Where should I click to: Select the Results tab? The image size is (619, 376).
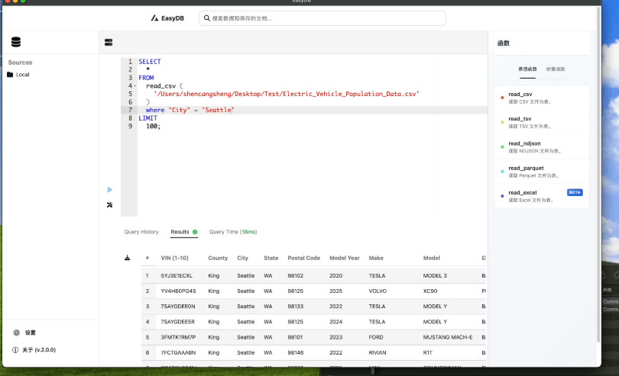[180, 232]
